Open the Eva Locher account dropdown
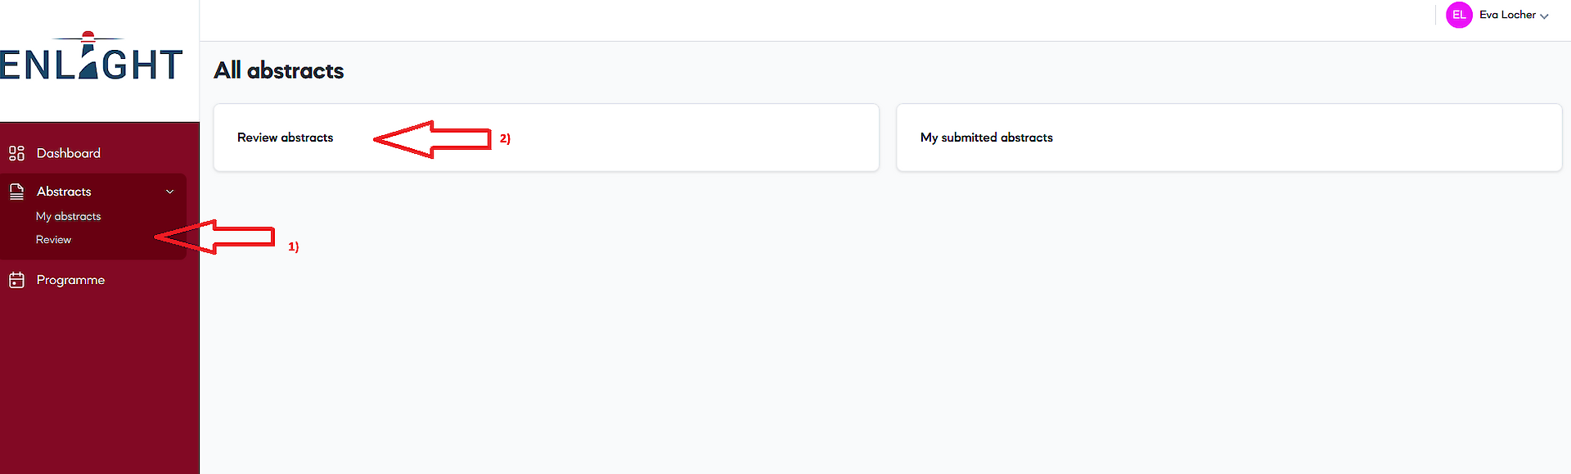1571x474 pixels. pyautogui.click(x=1508, y=15)
